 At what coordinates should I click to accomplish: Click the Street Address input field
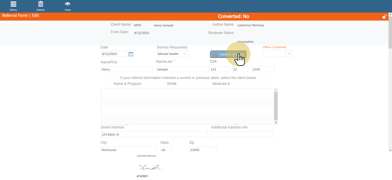click(x=154, y=134)
